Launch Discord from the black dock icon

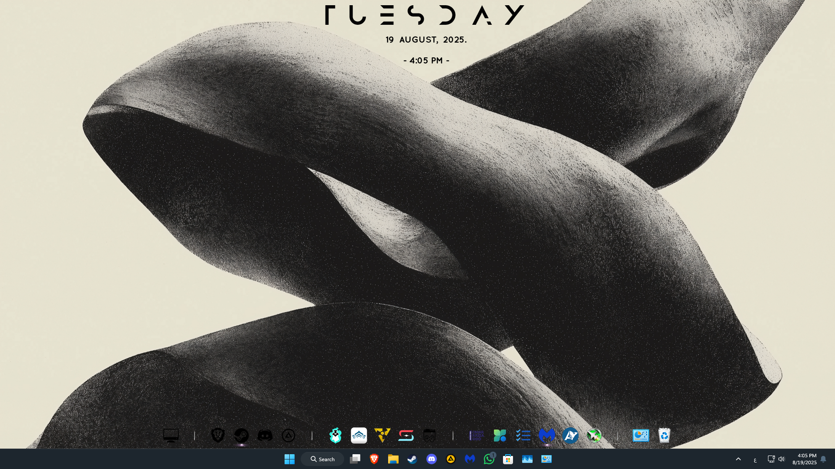[265, 436]
